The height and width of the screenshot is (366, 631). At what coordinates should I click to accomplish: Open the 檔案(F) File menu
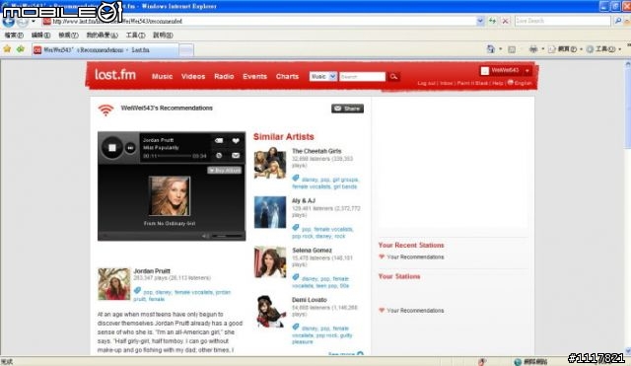click(x=14, y=36)
